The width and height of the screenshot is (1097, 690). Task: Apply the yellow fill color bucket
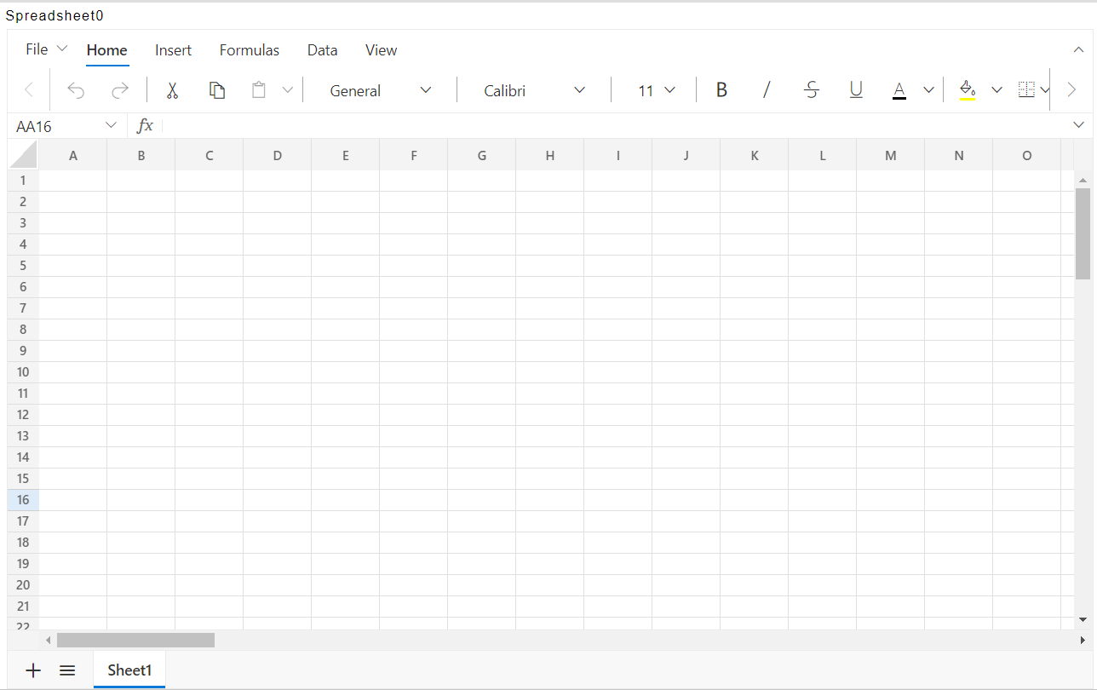coord(967,90)
